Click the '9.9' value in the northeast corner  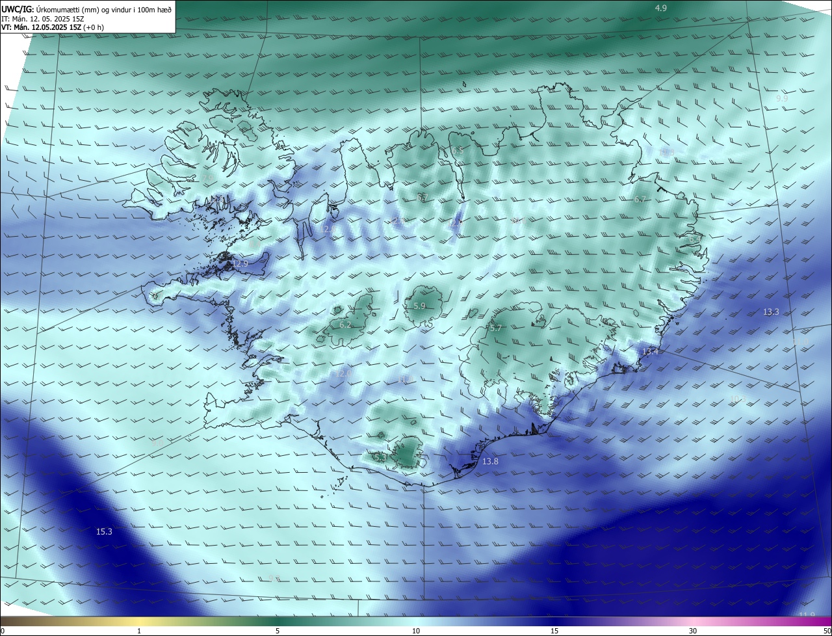(782, 98)
